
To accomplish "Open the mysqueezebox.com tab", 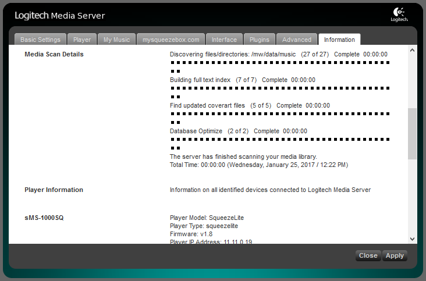I will pyautogui.click(x=171, y=40).
